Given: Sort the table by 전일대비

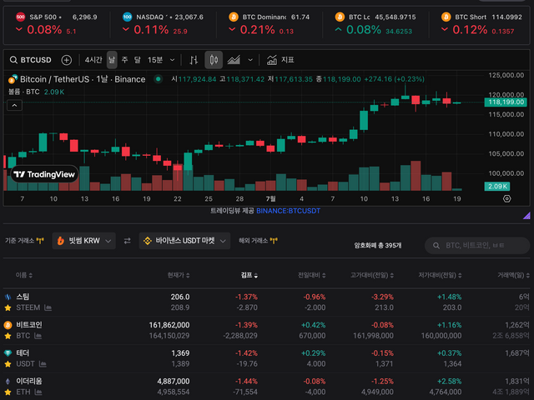Looking at the screenshot, I should (311, 275).
